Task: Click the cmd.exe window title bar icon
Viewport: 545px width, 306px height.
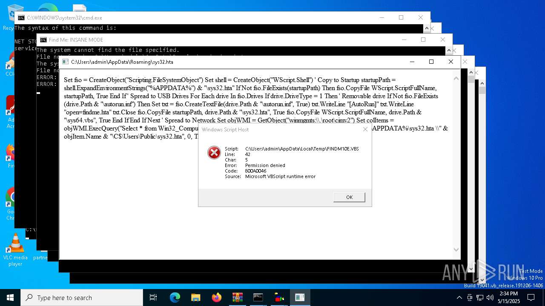Action: [x=21, y=18]
